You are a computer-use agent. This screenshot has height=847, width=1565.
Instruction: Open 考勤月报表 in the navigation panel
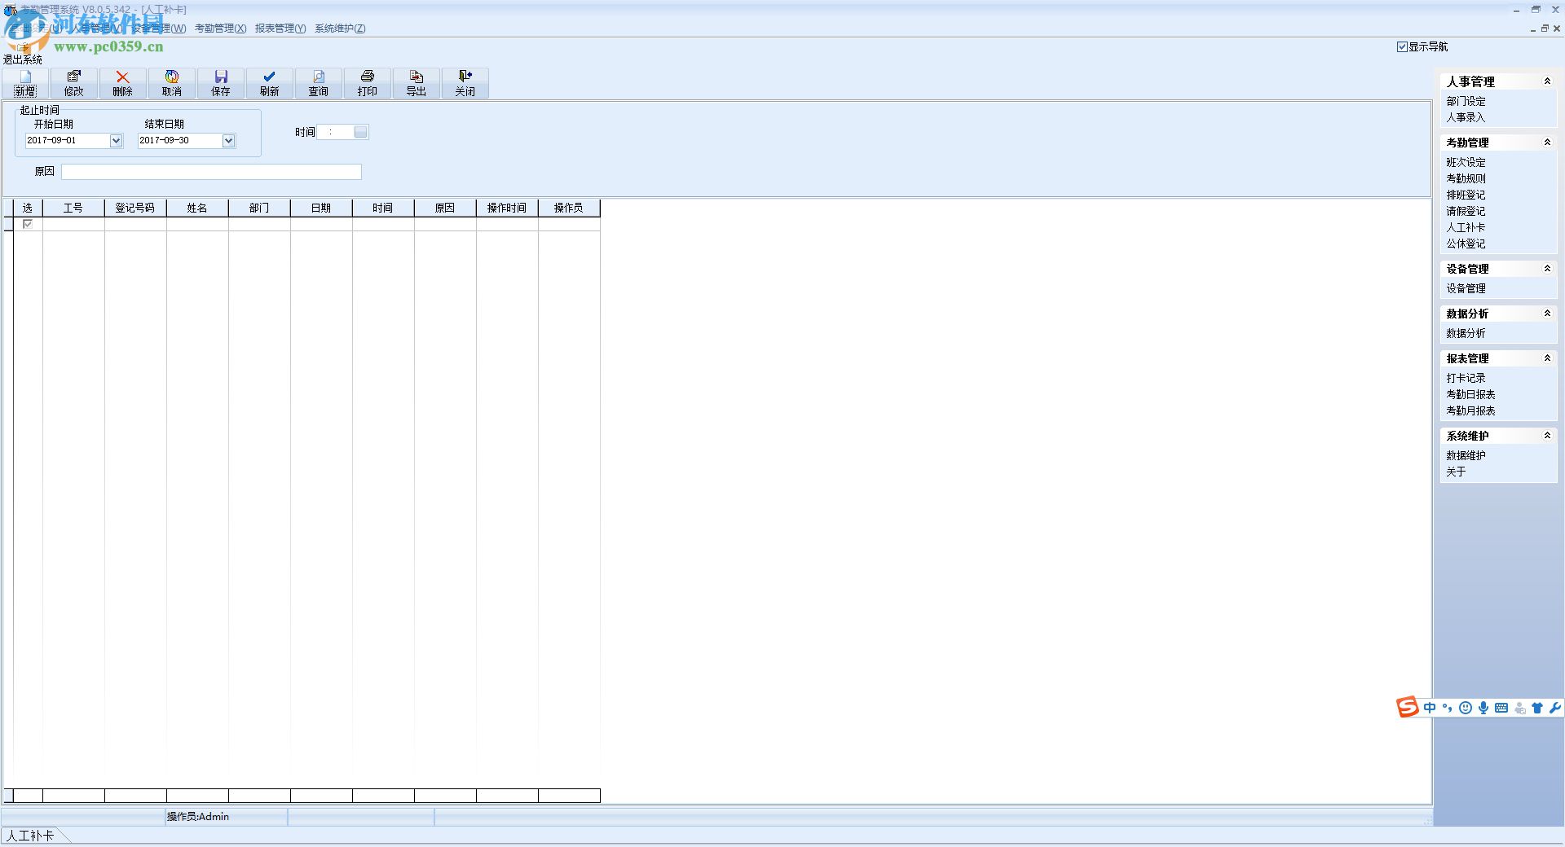(1470, 411)
